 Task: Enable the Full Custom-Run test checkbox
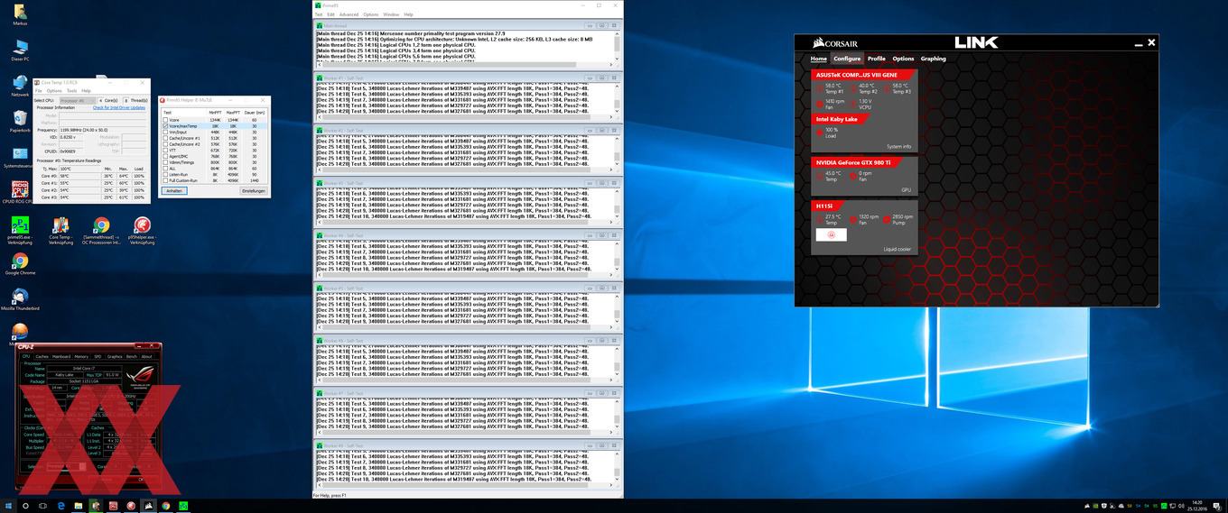point(165,180)
